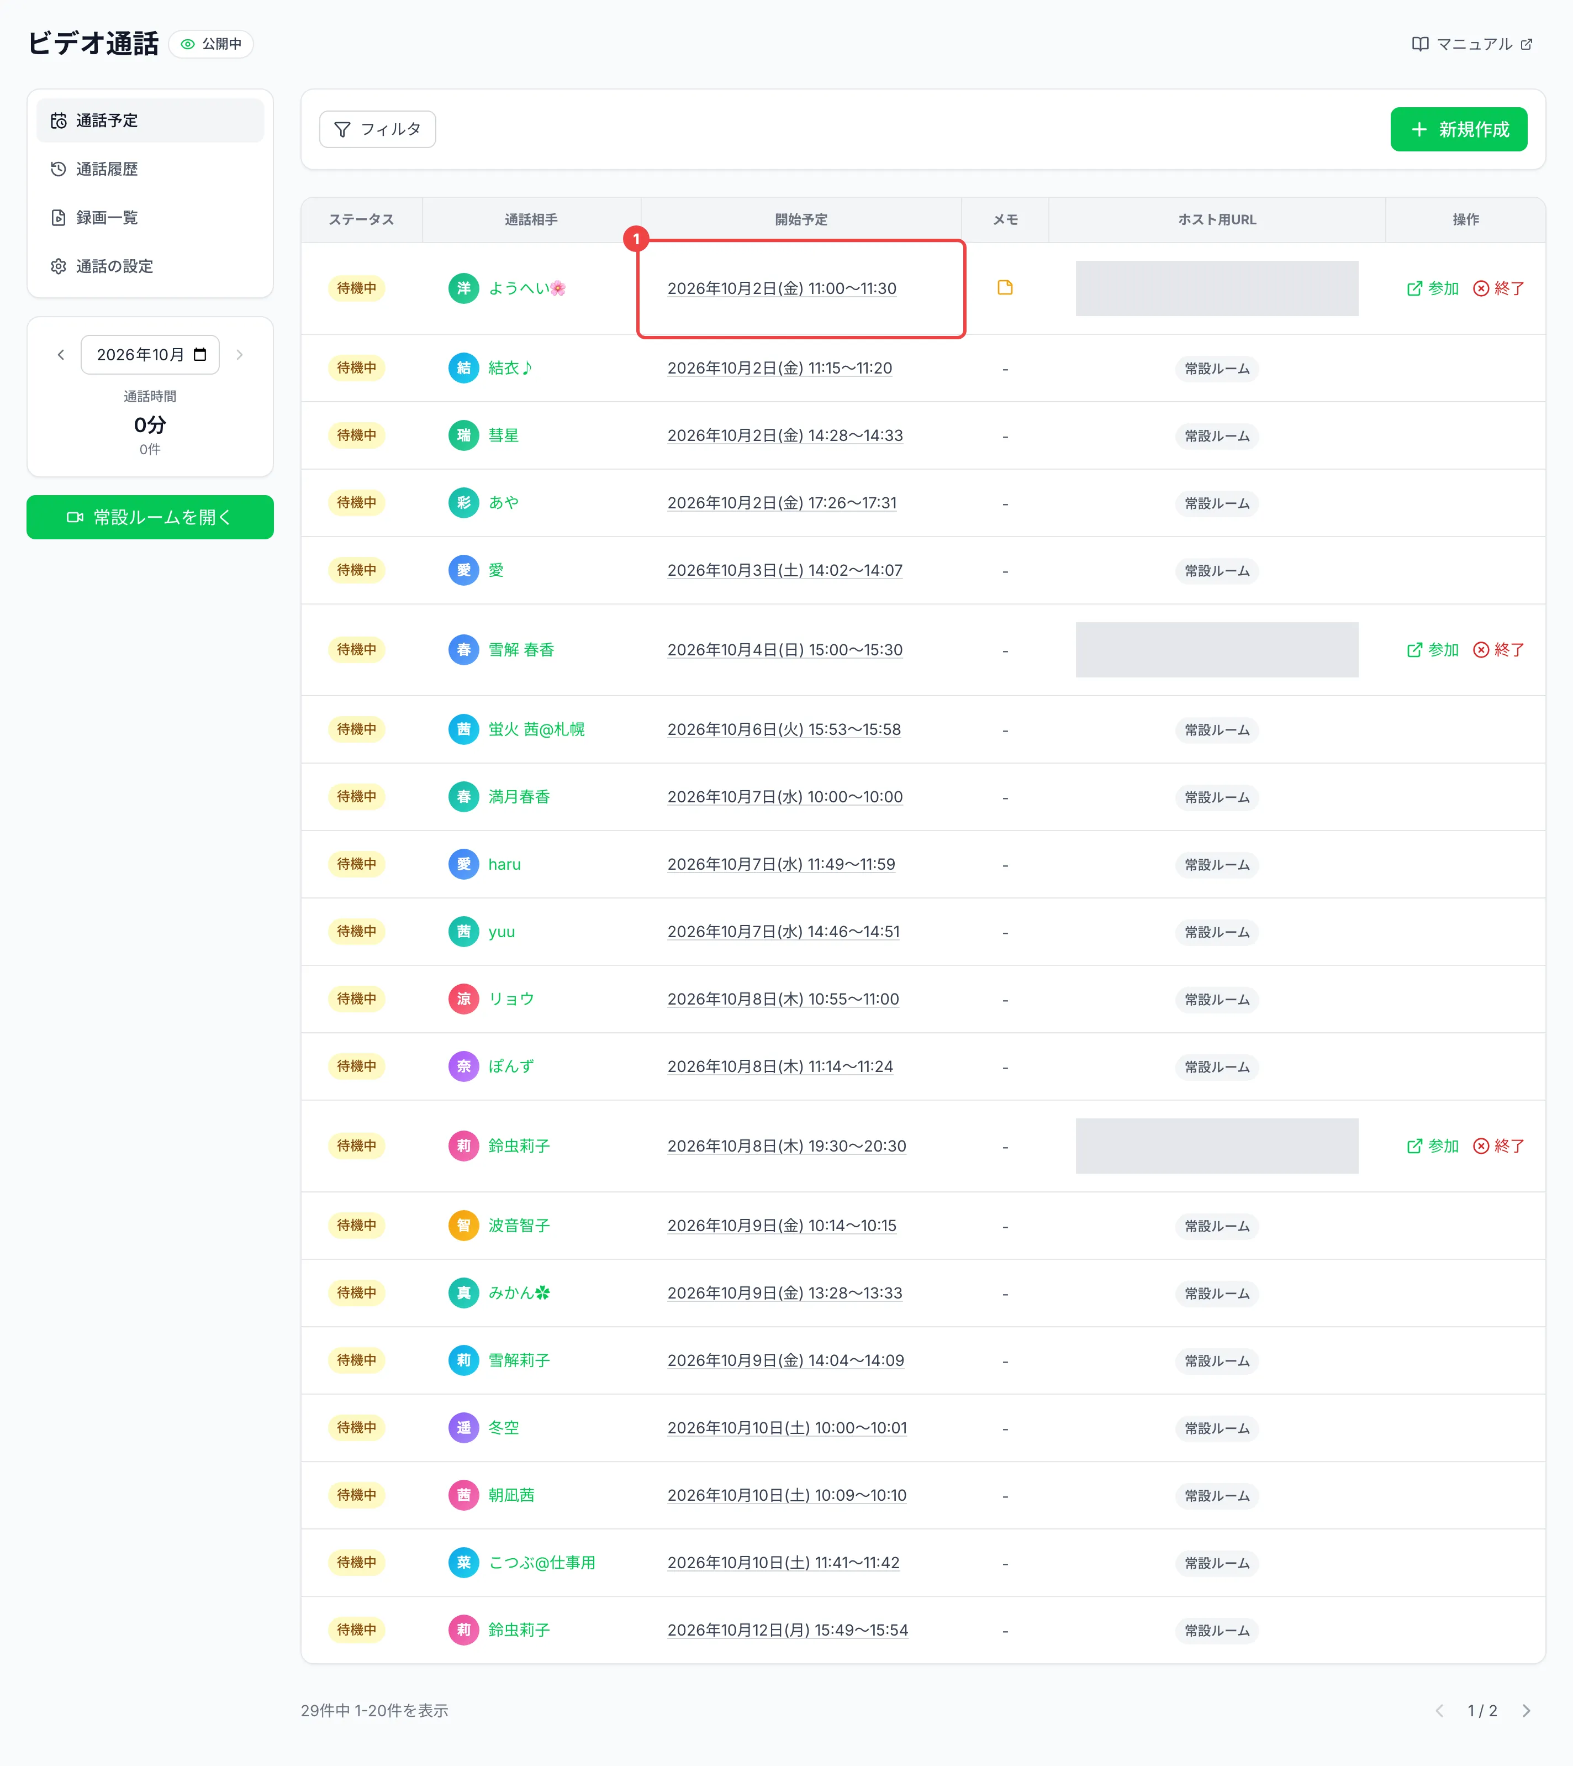This screenshot has width=1573, height=1766.
Task: Open the 2026年10月3日 14:02〜14:07 schedule link
Action: [785, 570]
